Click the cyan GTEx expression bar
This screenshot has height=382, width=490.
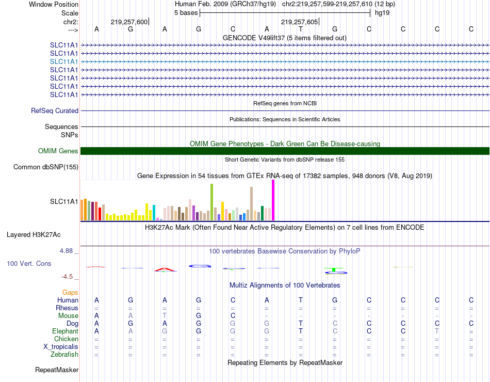(x=154, y=213)
